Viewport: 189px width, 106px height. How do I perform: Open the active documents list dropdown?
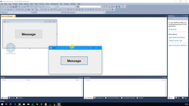[166, 16]
